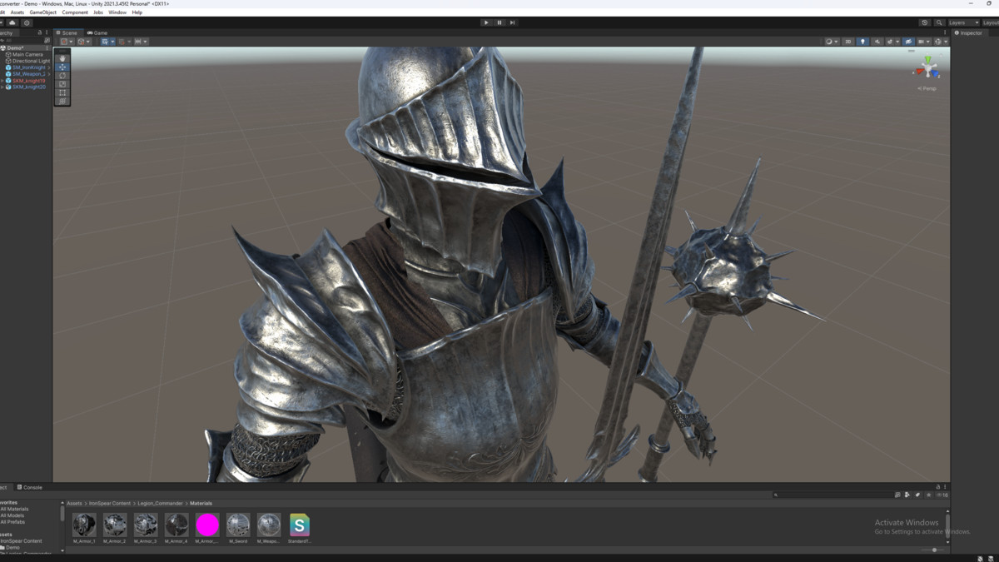Open the Layers dropdown

pyautogui.click(x=962, y=22)
